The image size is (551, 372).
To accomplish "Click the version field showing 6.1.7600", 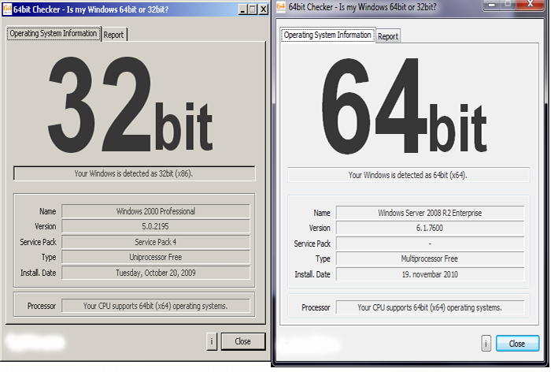I will 430,228.
